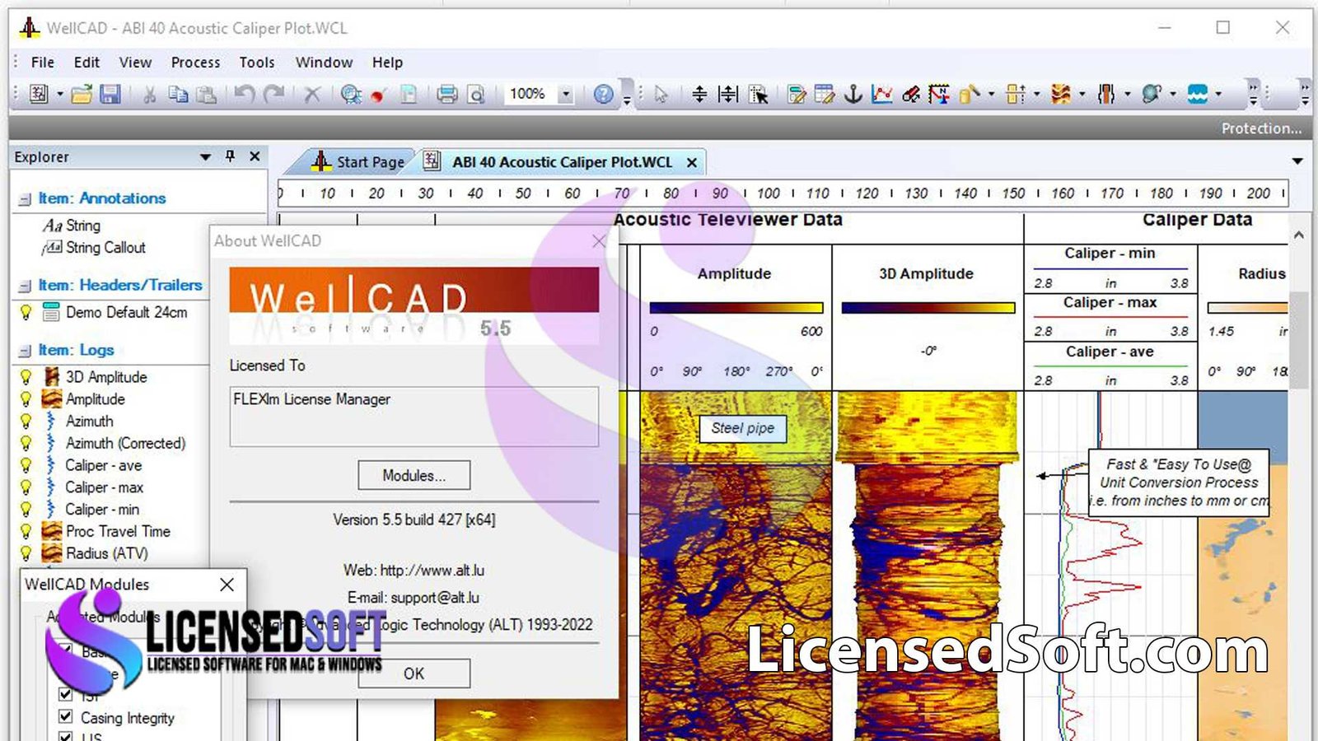The height and width of the screenshot is (741, 1318).
Task: Toggle visibility bulb for 3D Amplitude log
Action: (x=26, y=377)
